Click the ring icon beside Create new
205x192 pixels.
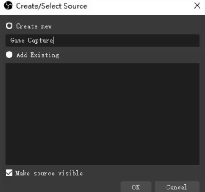(x=9, y=26)
